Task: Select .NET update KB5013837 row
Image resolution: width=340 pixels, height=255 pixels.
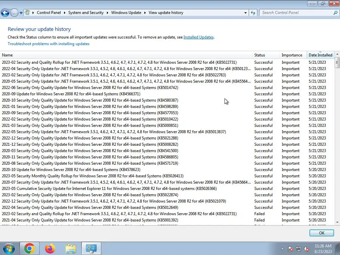Action: [167, 132]
